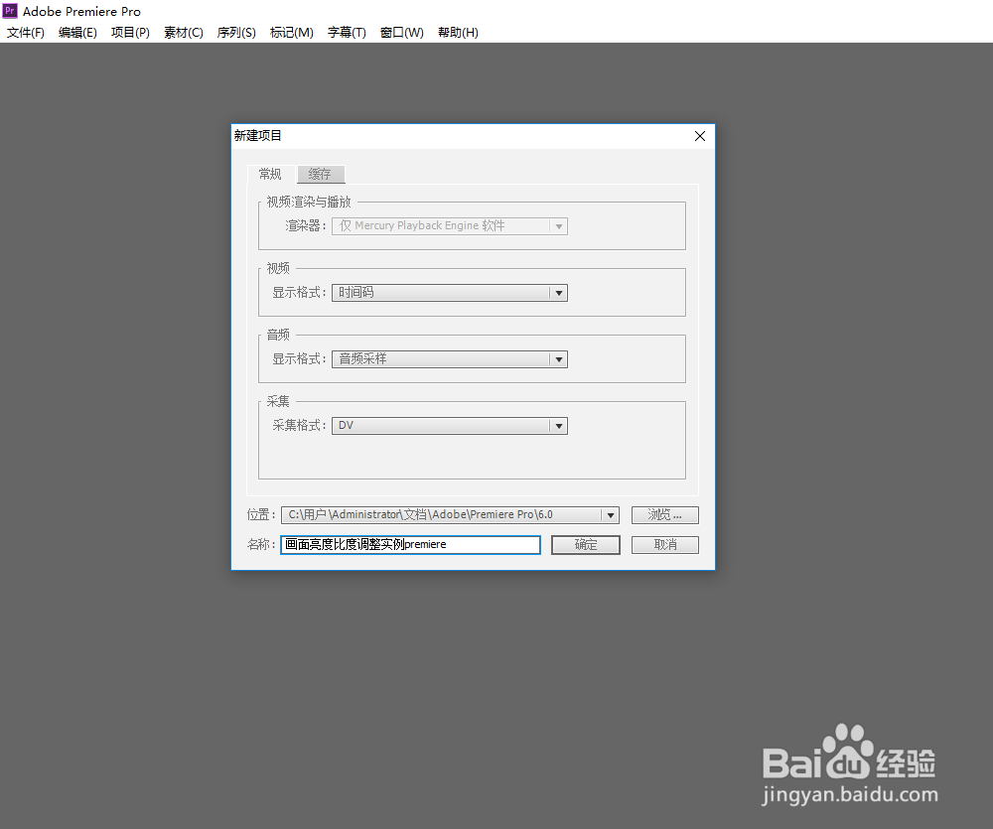Screen dimensions: 993x829
Task: Click the 浏览... button
Action: point(665,515)
